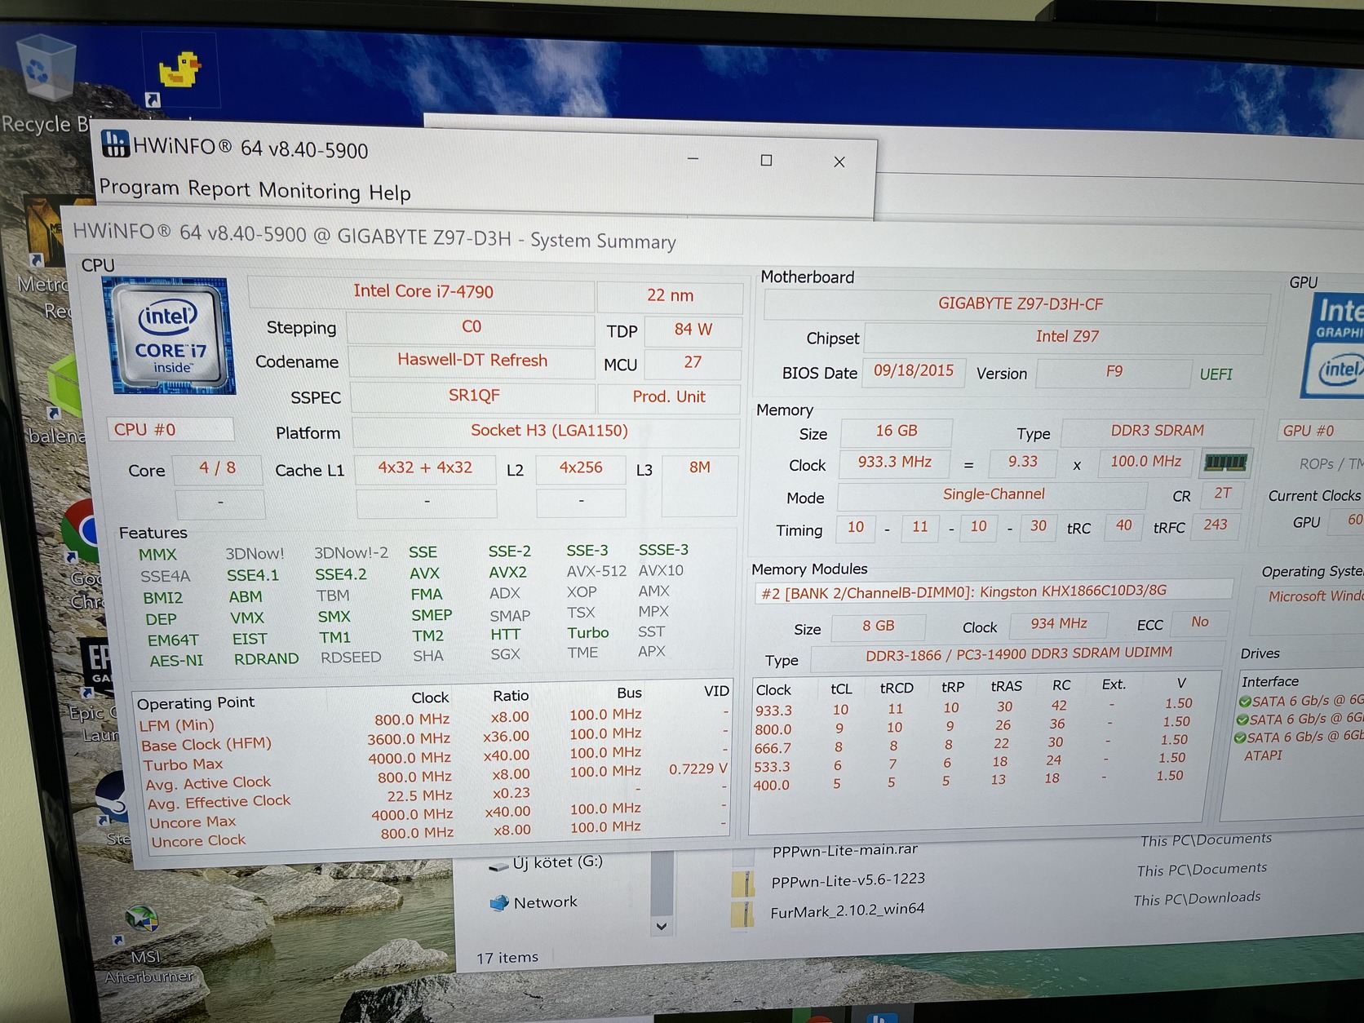1364x1023 pixels.
Task: Click the green memory module icon
Action: (x=1225, y=463)
